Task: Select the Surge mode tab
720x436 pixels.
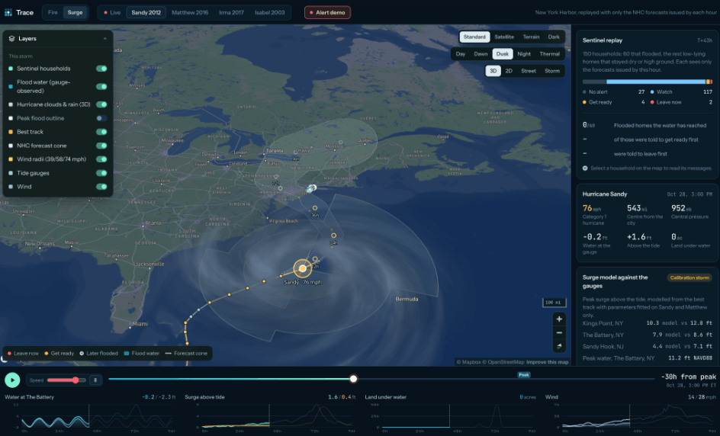Action: click(75, 12)
